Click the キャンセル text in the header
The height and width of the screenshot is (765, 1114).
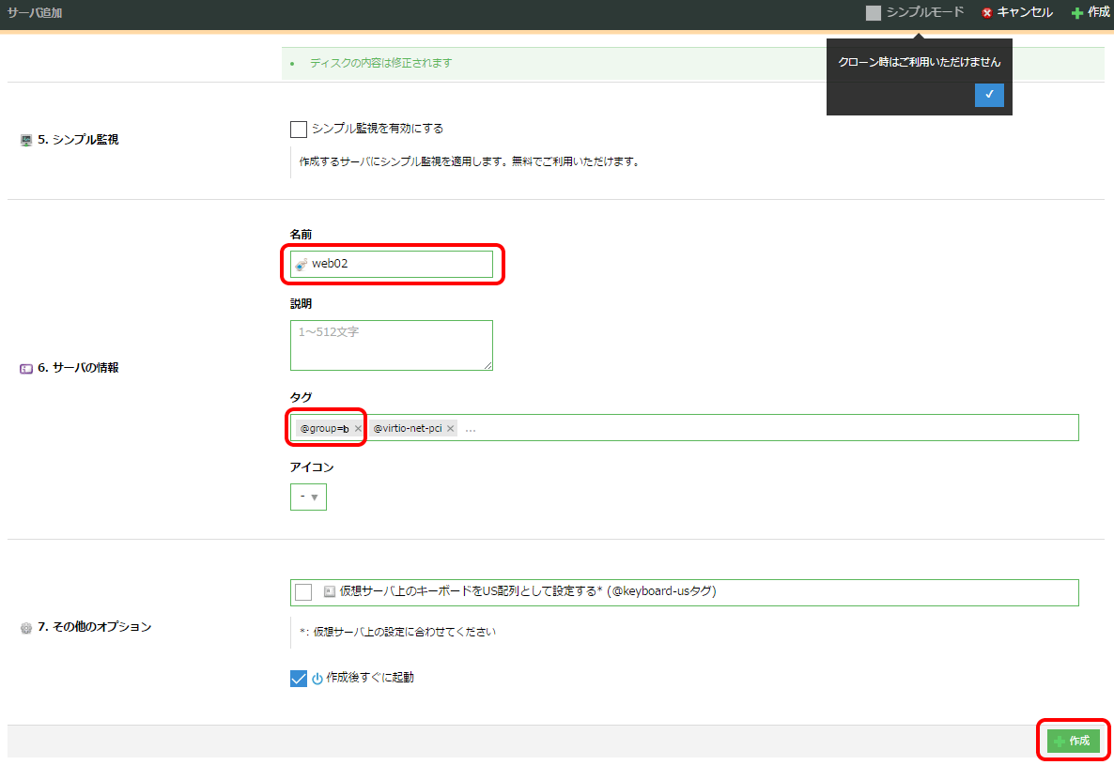click(1025, 12)
